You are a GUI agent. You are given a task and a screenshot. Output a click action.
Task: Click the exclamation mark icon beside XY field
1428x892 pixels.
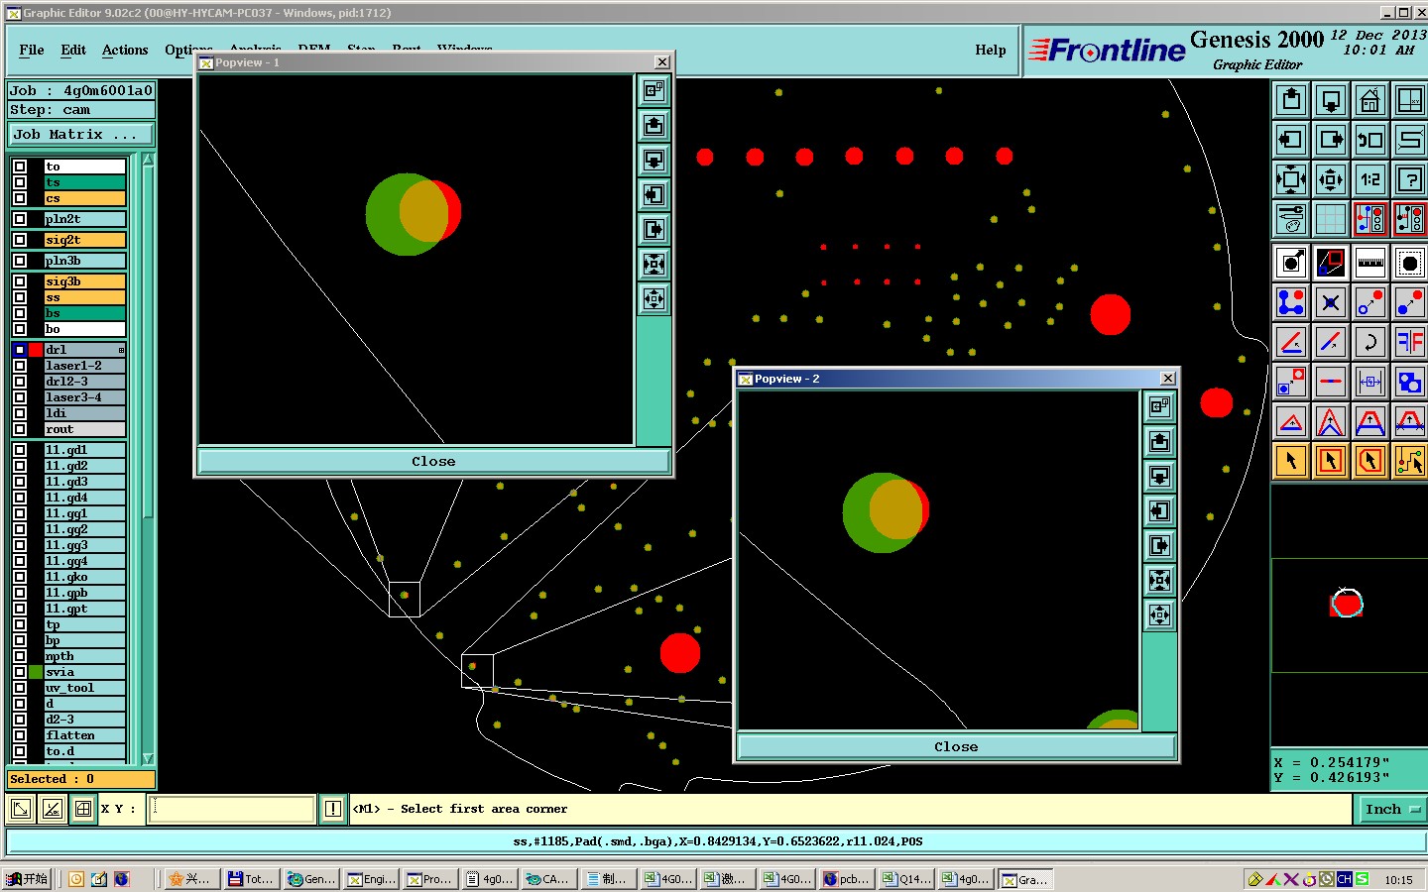click(333, 809)
